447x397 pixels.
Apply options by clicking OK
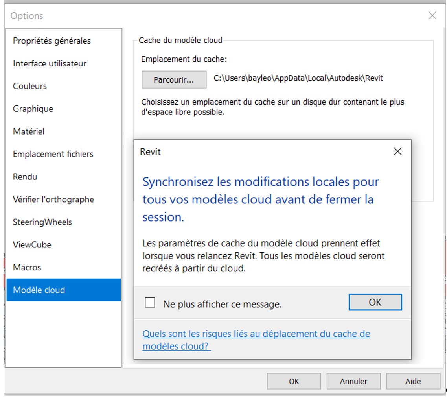tap(293, 381)
